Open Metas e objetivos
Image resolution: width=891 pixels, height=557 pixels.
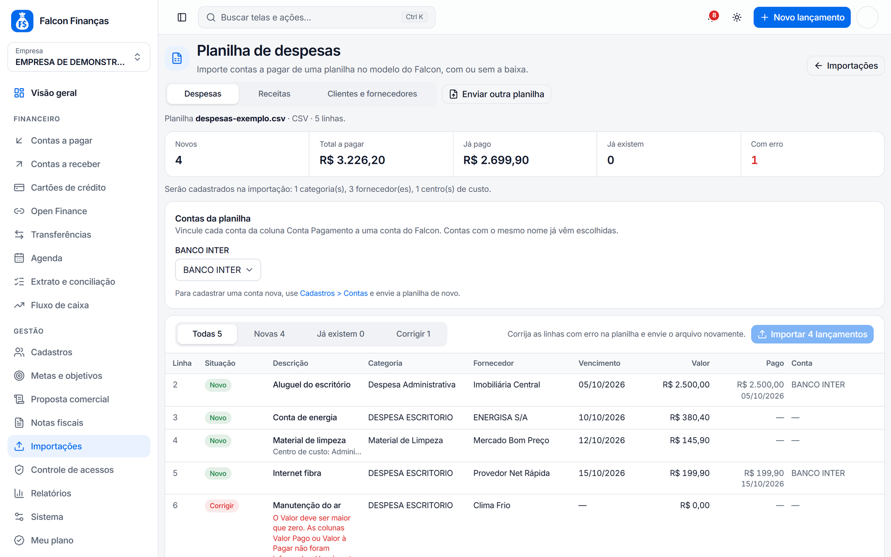pyautogui.click(x=79, y=376)
